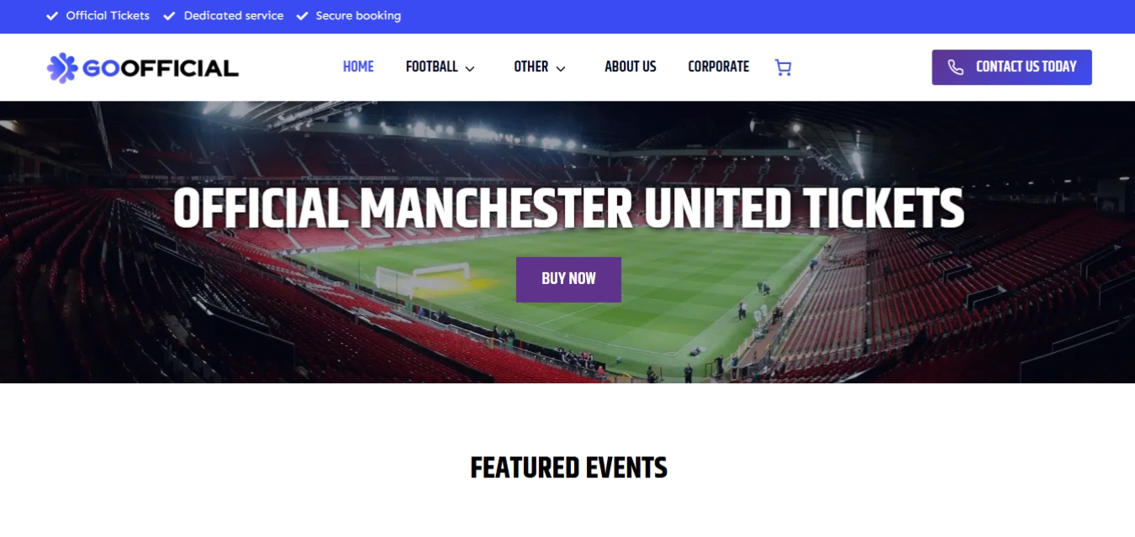
Task: Navigate to the Corporate page
Action: 719,67
